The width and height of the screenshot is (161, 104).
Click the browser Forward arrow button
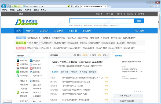pyautogui.click(x=8, y=6)
